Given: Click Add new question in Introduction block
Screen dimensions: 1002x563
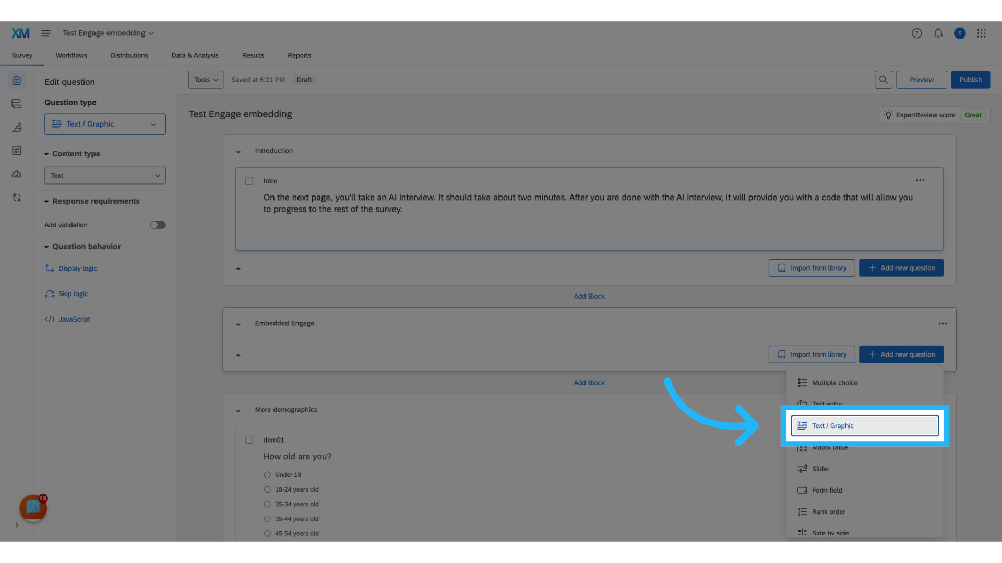Looking at the screenshot, I should coord(901,268).
